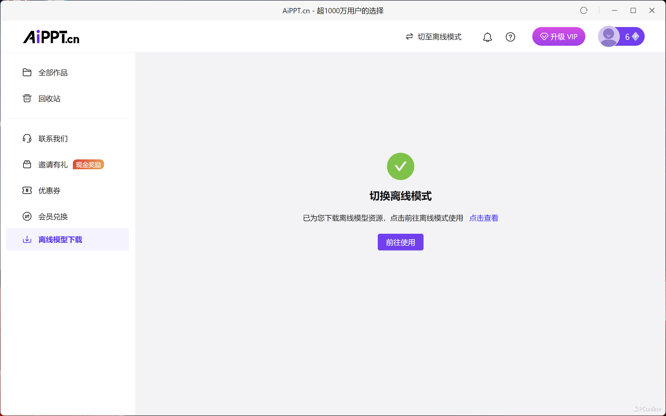The image size is (666, 416).
Task: Click the refresh icon in title bar
Action: click(x=584, y=10)
